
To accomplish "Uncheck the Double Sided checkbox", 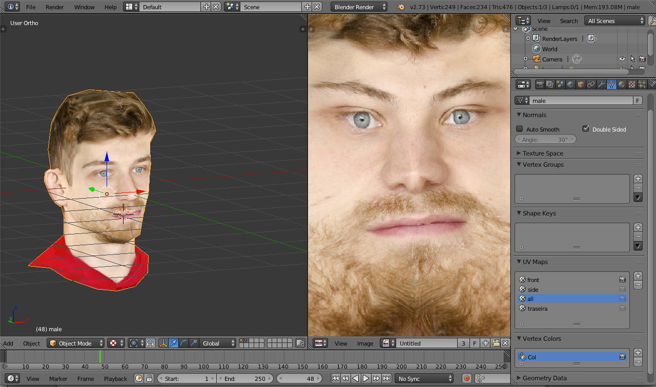I will tap(586, 128).
